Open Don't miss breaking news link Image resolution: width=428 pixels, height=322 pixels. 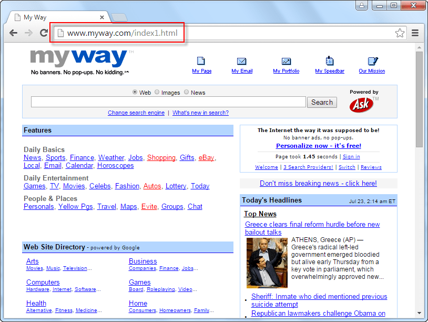coord(318,183)
